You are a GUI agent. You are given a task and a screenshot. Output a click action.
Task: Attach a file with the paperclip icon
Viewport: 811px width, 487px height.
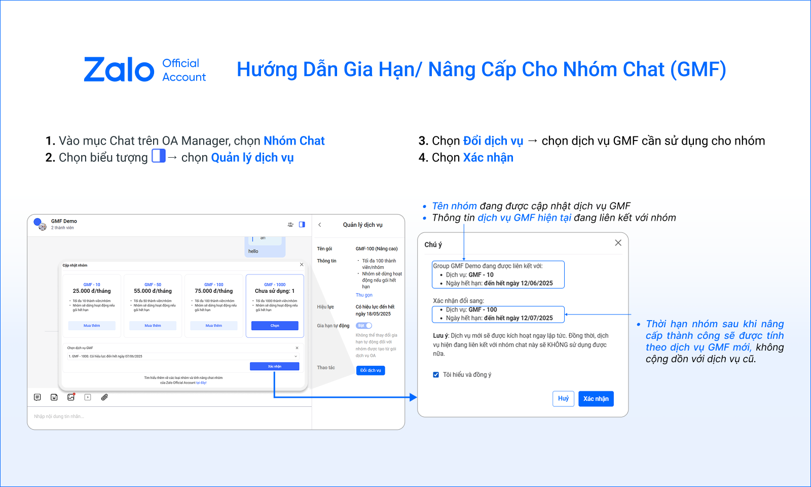(104, 397)
